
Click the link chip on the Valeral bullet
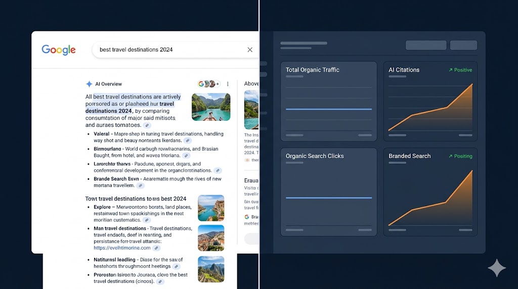pos(187,140)
